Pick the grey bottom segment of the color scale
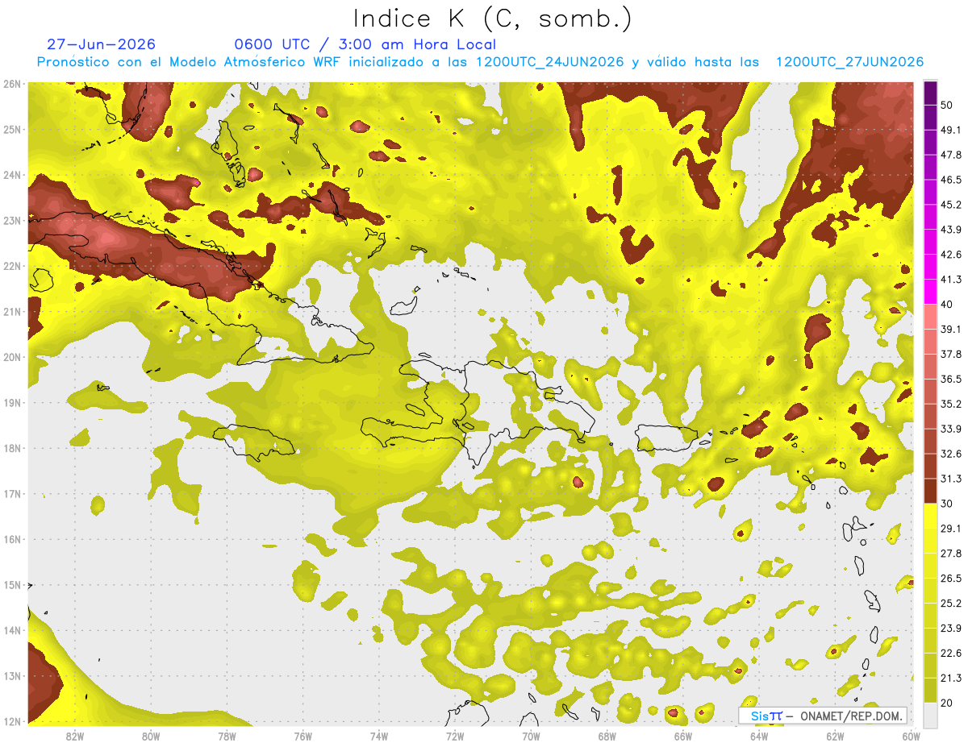968x747 pixels. click(930, 714)
